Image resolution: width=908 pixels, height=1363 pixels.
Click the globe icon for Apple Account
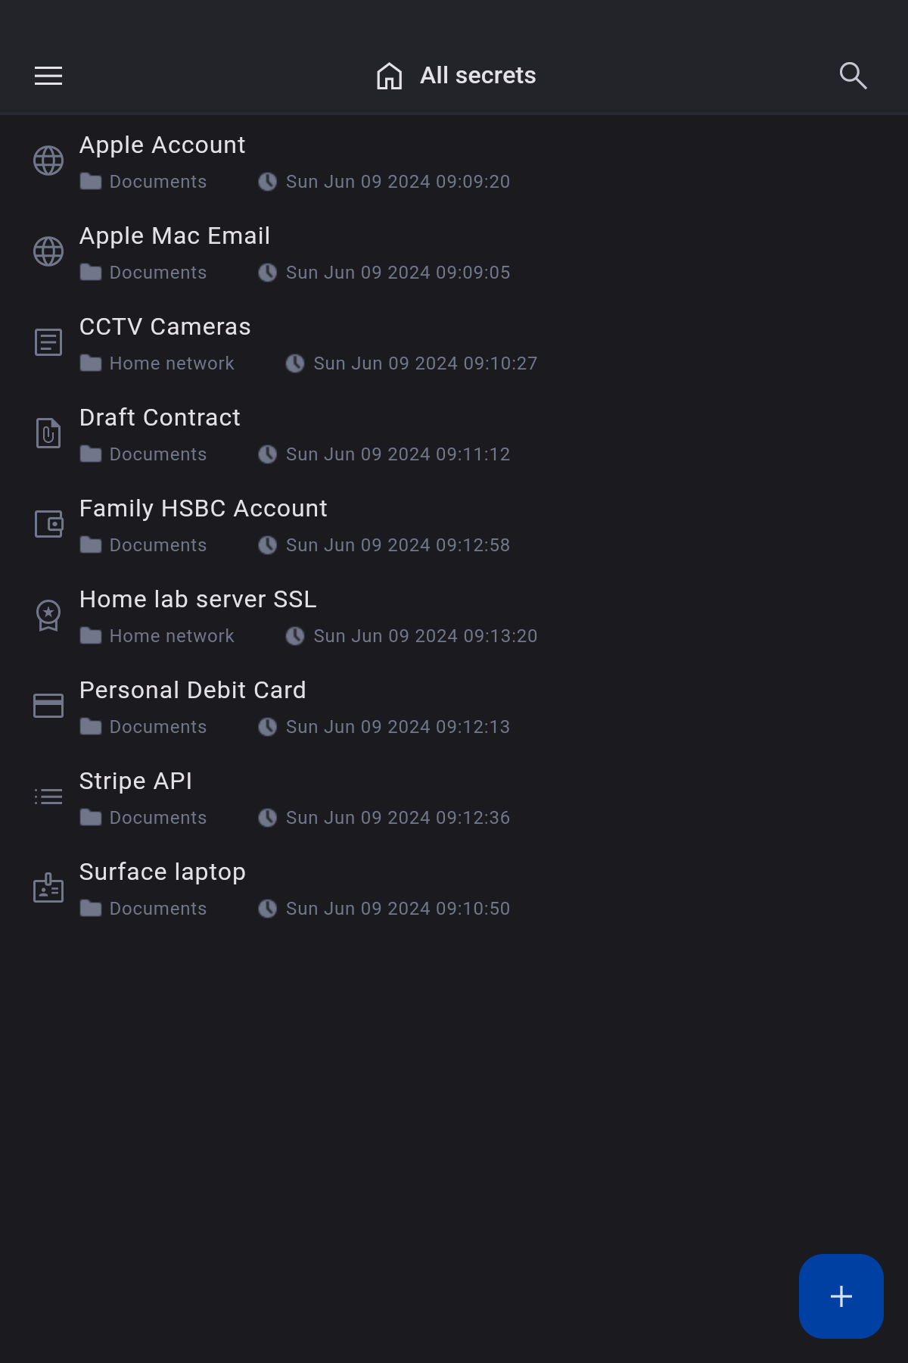click(x=48, y=161)
